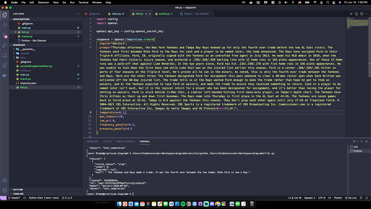Open the Terminal menu in menu bar
371x209 pixels.
click(x=83, y=2)
